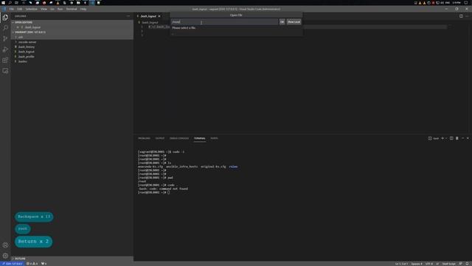
Task: Open the Accounts icon in activity bar
Action: 5,245
